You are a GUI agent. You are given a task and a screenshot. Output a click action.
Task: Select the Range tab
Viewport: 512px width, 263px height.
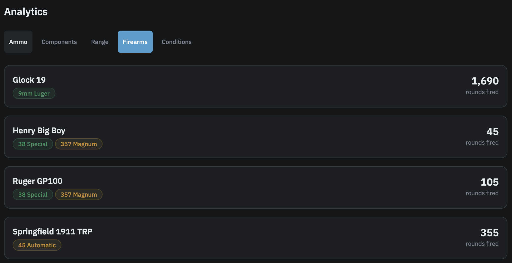click(100, 42)
